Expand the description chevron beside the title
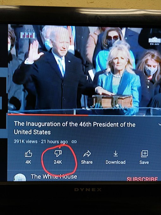This screenshot has height=215, width=161. click(x=159, y=125)
